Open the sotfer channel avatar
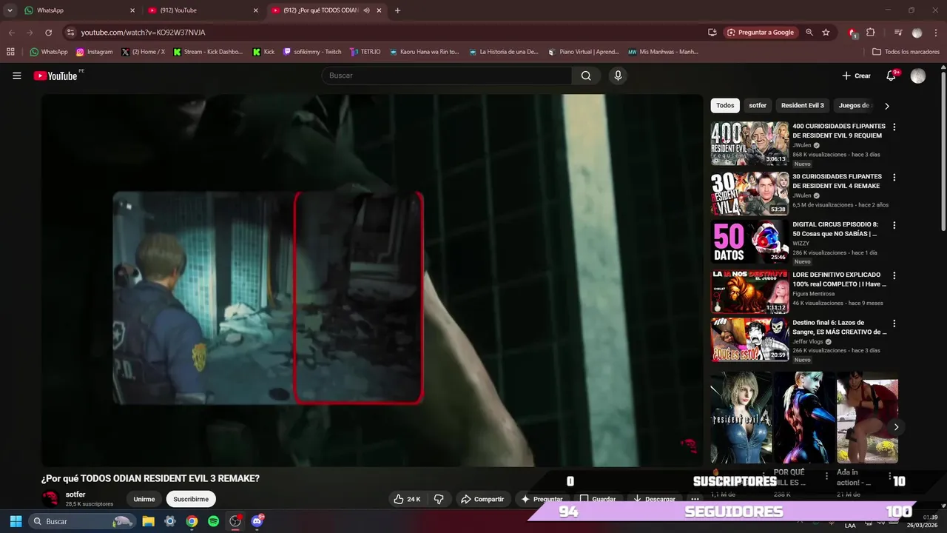Viewport: 947px width, 533px height. 50,498
